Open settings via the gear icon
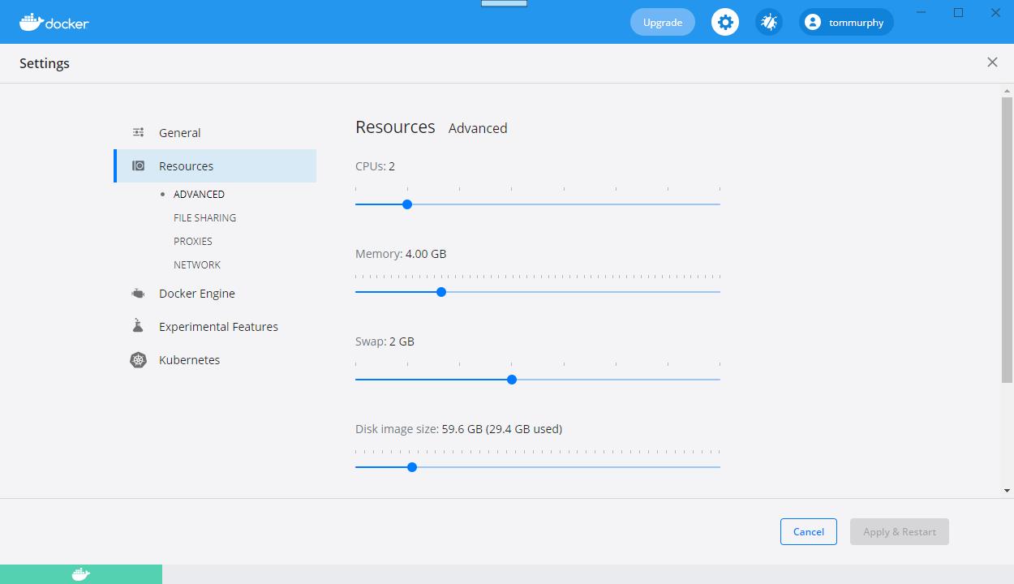This screenshot has height=584, width=1014. [x=725, y=22]
